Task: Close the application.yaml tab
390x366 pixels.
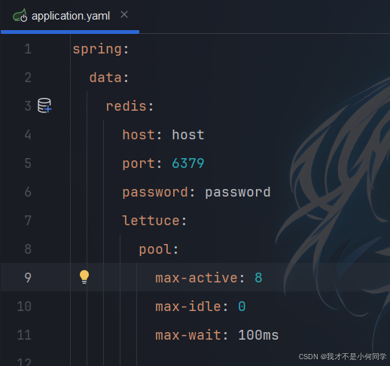Action: pos(124,14)
